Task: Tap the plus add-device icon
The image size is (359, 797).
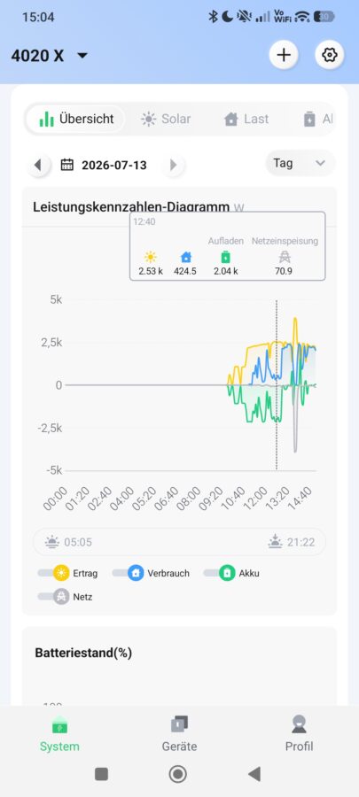Action: tap(284, 54)
